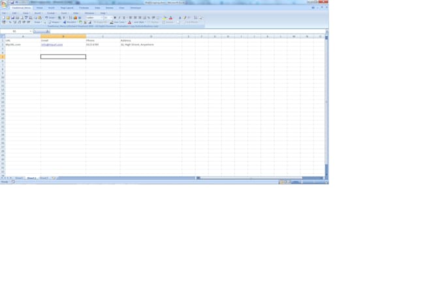Toggle Bold formatting
Viewport: 444px width, 295px height.
[115, 18]
